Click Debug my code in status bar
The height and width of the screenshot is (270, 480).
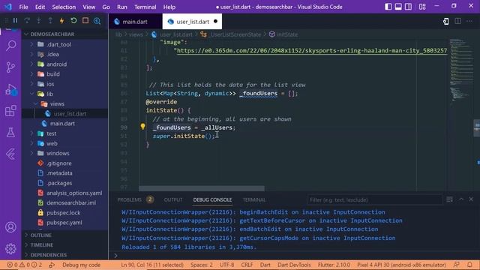tap(82, 265)
